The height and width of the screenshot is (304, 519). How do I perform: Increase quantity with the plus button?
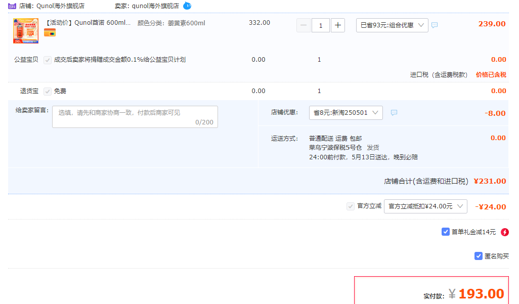click(337, 25)
